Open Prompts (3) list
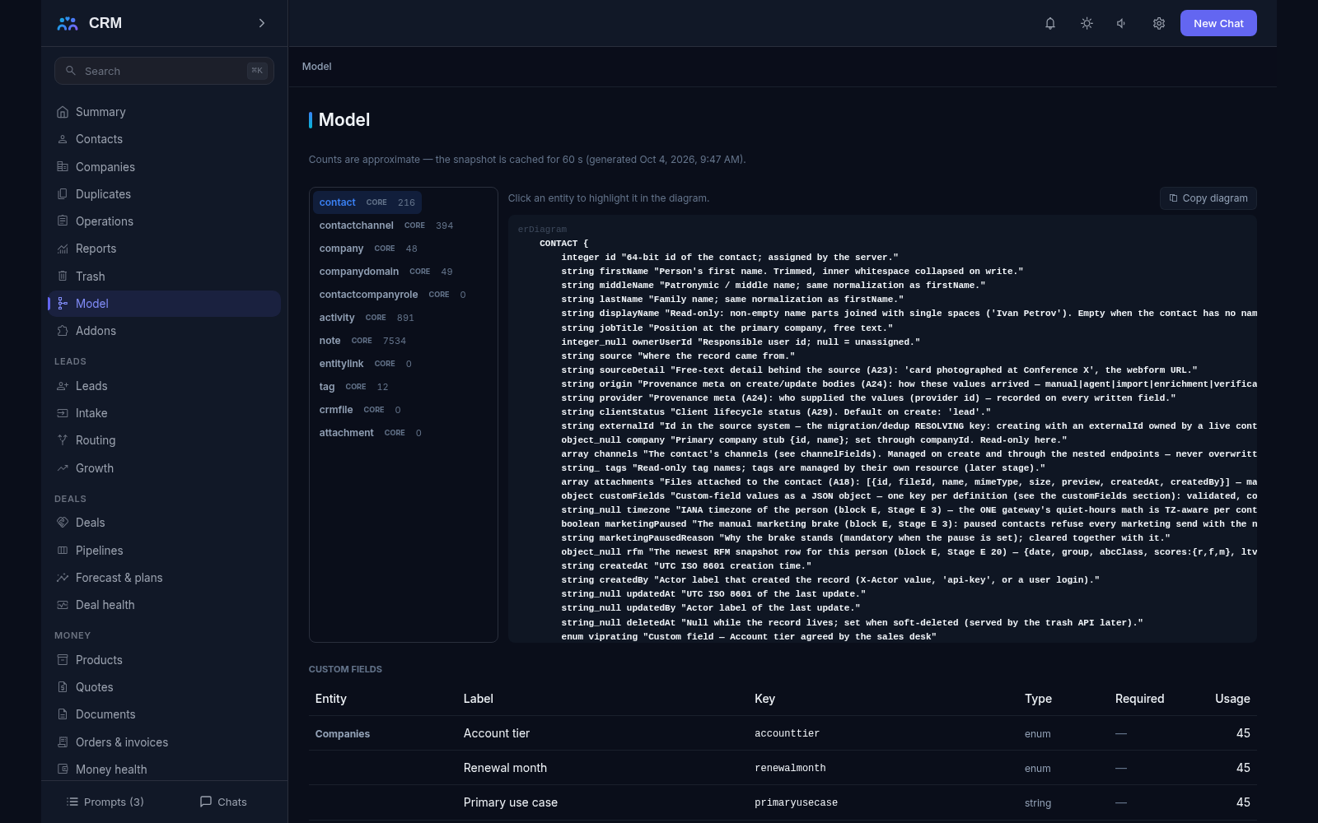Screen dimensions: 1318x823 point(105,802)
